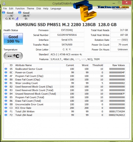Viewport: 133px width, 142px height.
Task: Select the C: X: Y: drive status orb
Action: tap(4, 13)
